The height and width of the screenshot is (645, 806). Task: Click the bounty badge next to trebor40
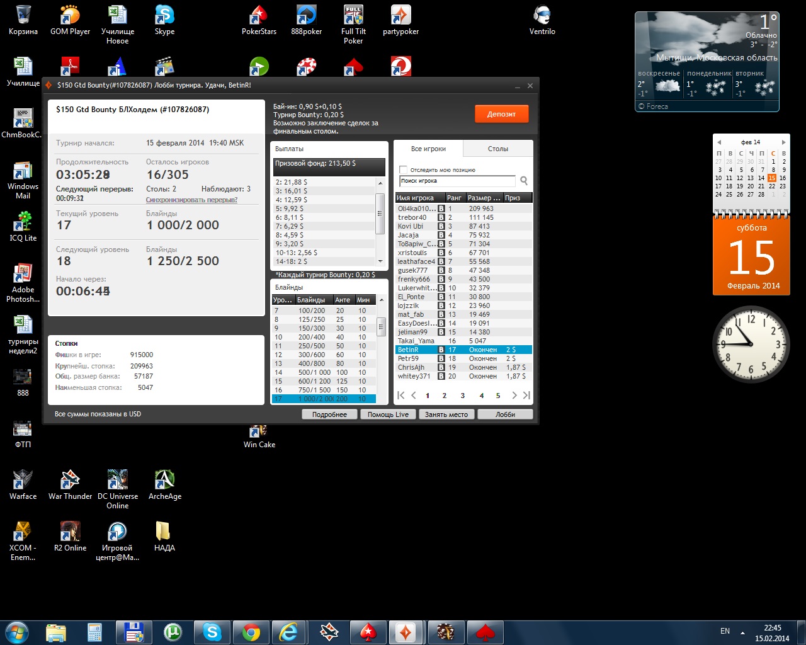[x=441, y=217]
